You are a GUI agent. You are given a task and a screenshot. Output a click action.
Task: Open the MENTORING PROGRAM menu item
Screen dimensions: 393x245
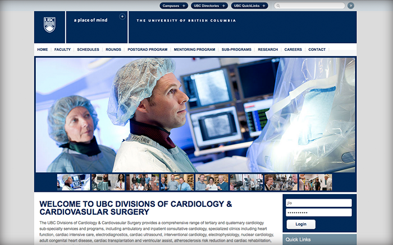194,49
